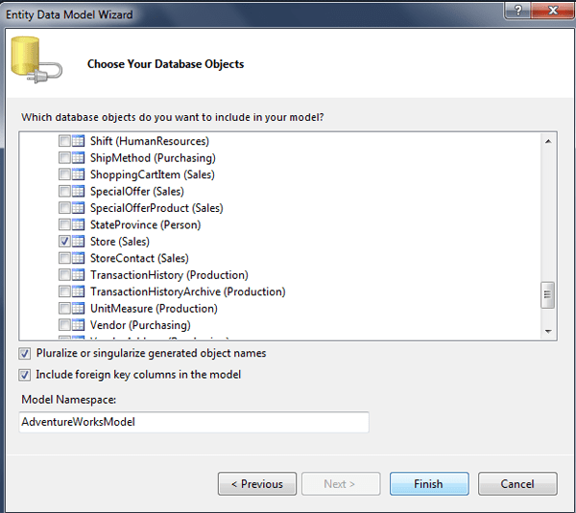Click the table icon beside Store (Sales)
This screenshot has width=576, height=513.
[x=78, y=242]
